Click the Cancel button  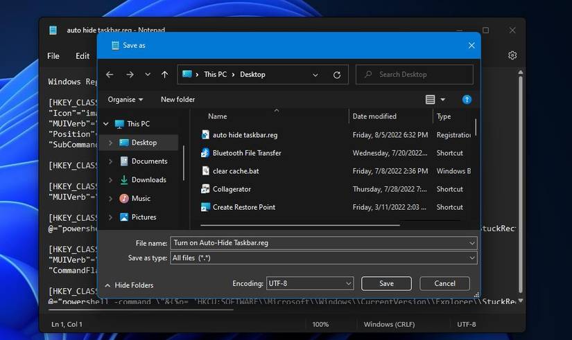(444, 283)
